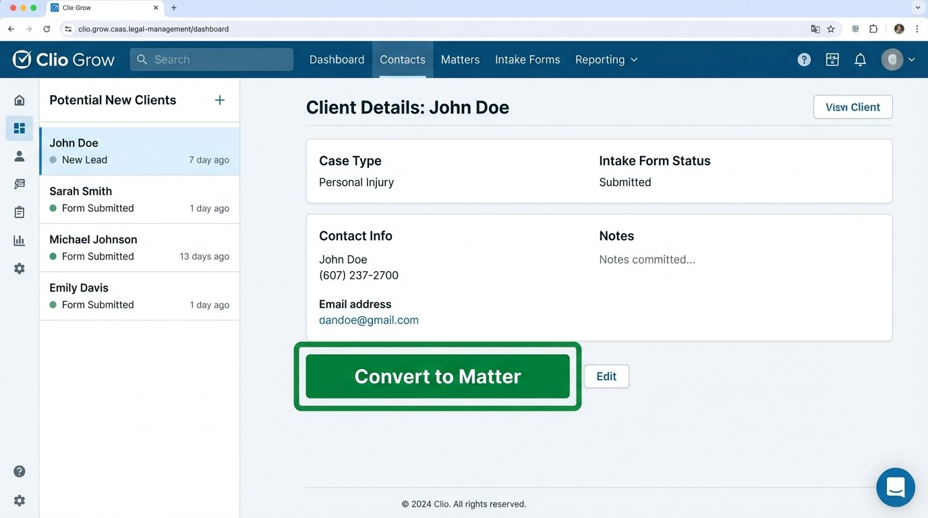This screenshot has width=928, height=518.
Task: Open the notifications bell in the top bar
Action: click(860, 59)
